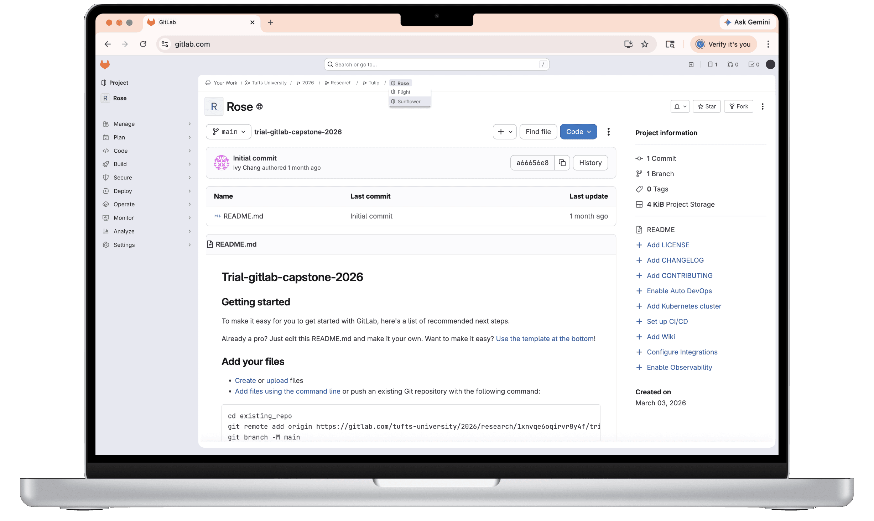Open the README.md file row
The image size is (874, 521).
tap(243, 216)
